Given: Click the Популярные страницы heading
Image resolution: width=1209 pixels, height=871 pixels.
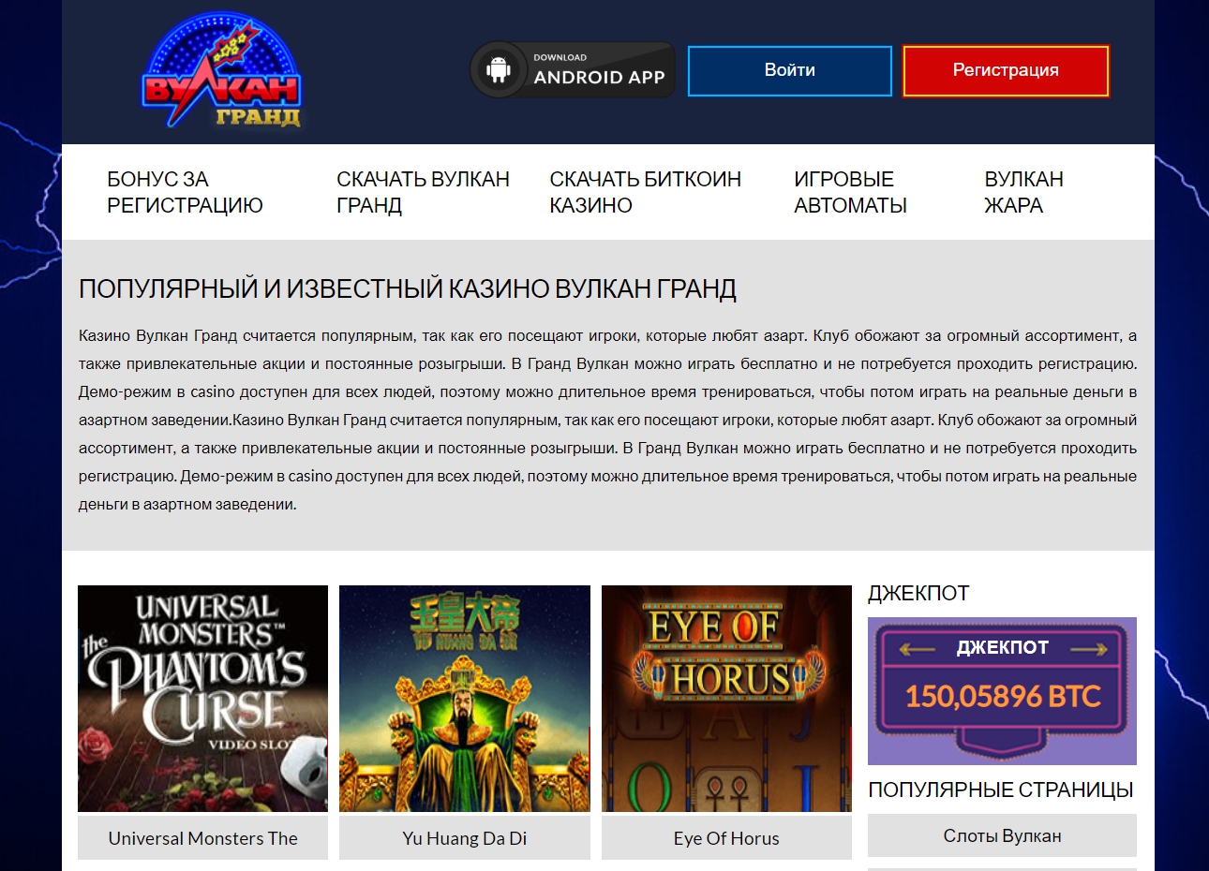Looking at the screenshot, I should (x=1001, y=790).
